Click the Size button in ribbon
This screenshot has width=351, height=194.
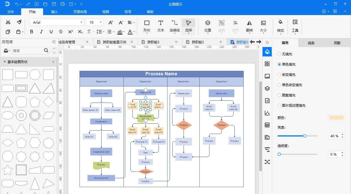[x=263, y=26]
